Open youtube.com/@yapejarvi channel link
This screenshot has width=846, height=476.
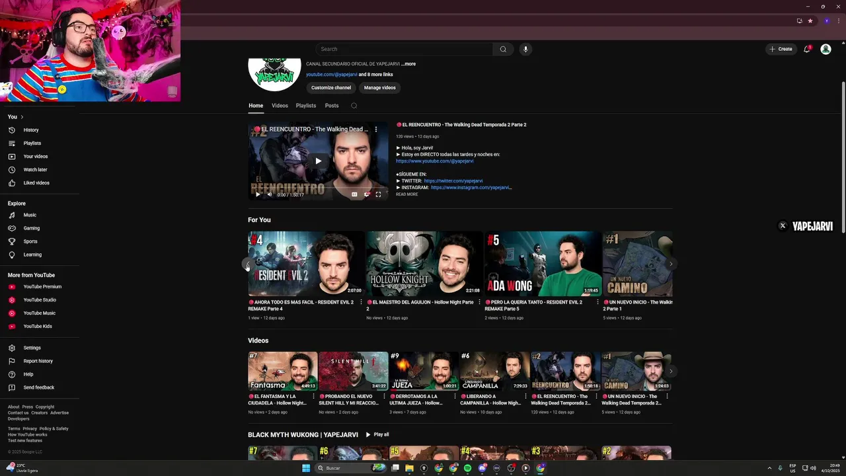tap(332, 75)
